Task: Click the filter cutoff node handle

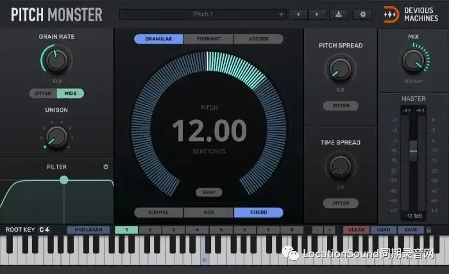Action: tap(64, 180)
